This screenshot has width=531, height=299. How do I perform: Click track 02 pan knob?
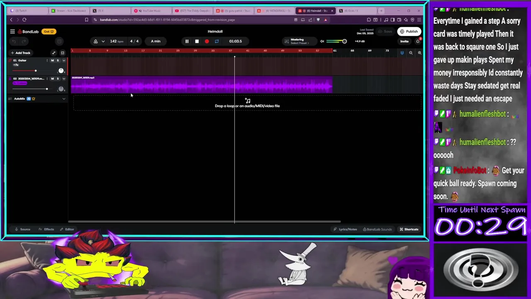(x=61, y=89)
